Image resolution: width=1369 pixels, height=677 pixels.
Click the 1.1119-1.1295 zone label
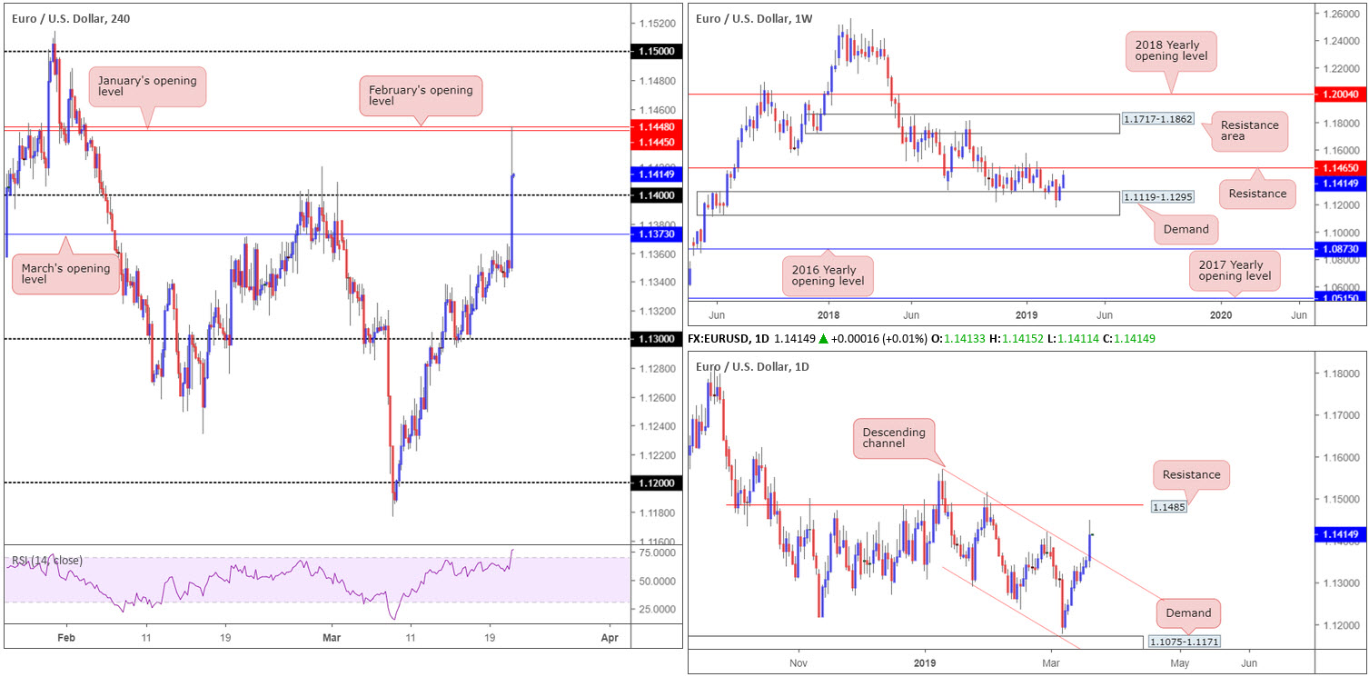click(x=1158, y=196)
